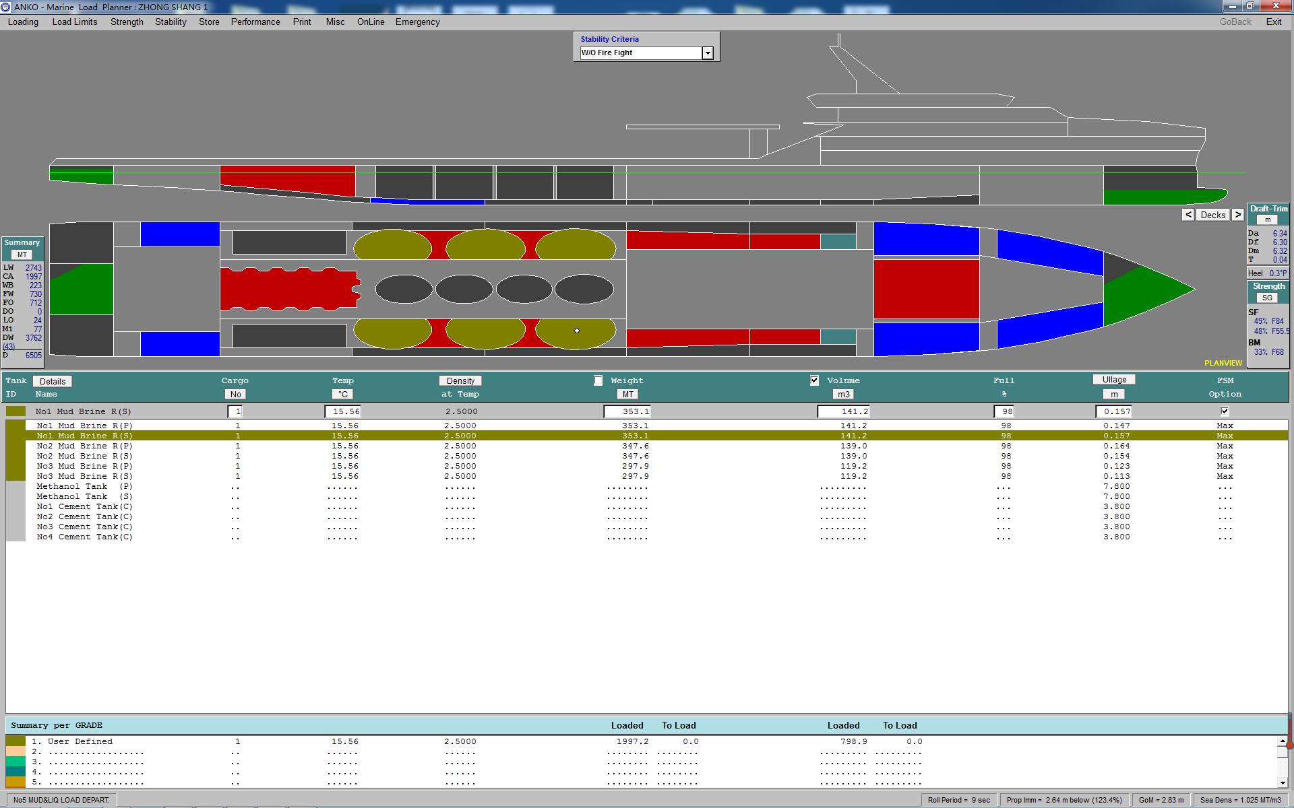Click the previous deck arrow button
Image resolution: width=1294 pixels, height=808 pixels.
(x=1188, y=215)
